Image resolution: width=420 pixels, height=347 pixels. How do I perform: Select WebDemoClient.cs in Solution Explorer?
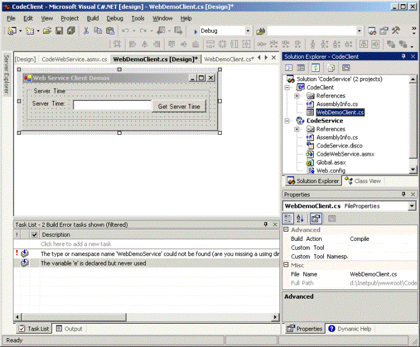pyautogui.click(x=340, y=113)
